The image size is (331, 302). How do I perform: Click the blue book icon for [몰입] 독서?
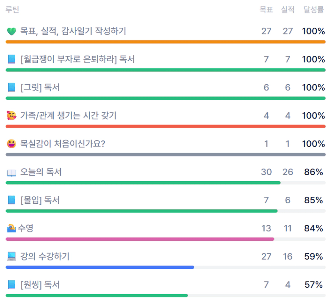[11, 200]
